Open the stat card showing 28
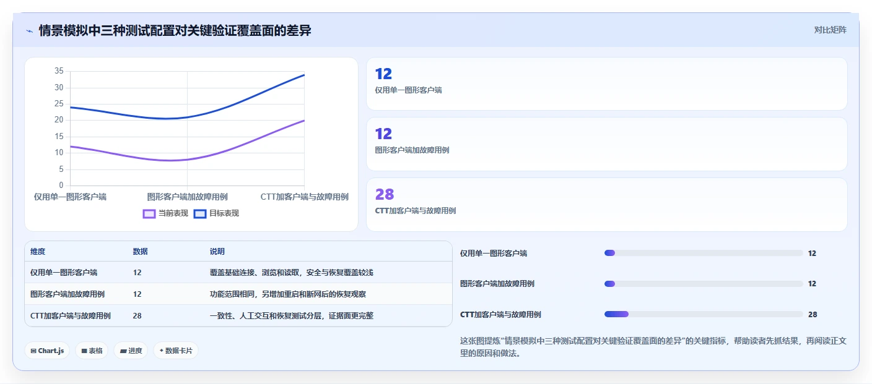 (x=607, y=205)
